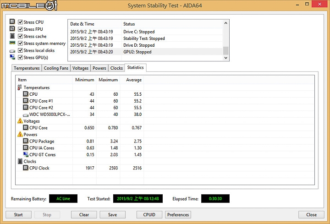Click the chip icon of Clocks group

point(20,161)
